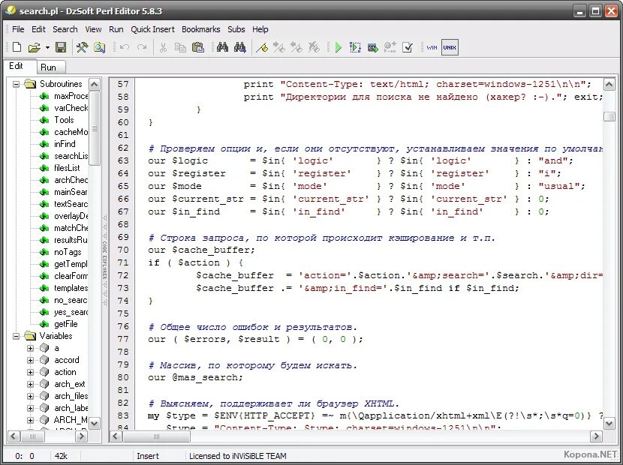Open the View menu
The height and width of the screenshot is (465, 623).
[x=93, y=29]
